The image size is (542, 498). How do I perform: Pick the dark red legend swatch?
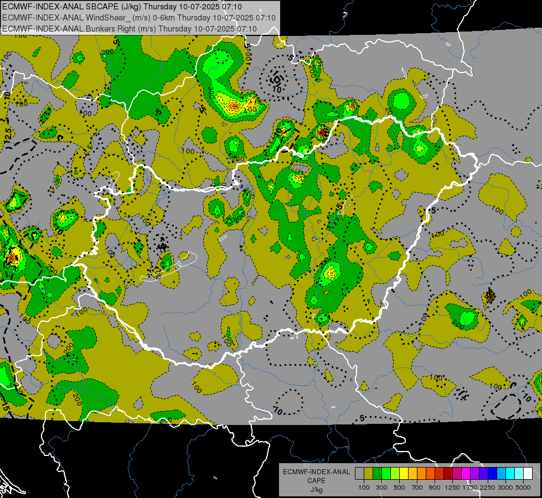point(448,473)
